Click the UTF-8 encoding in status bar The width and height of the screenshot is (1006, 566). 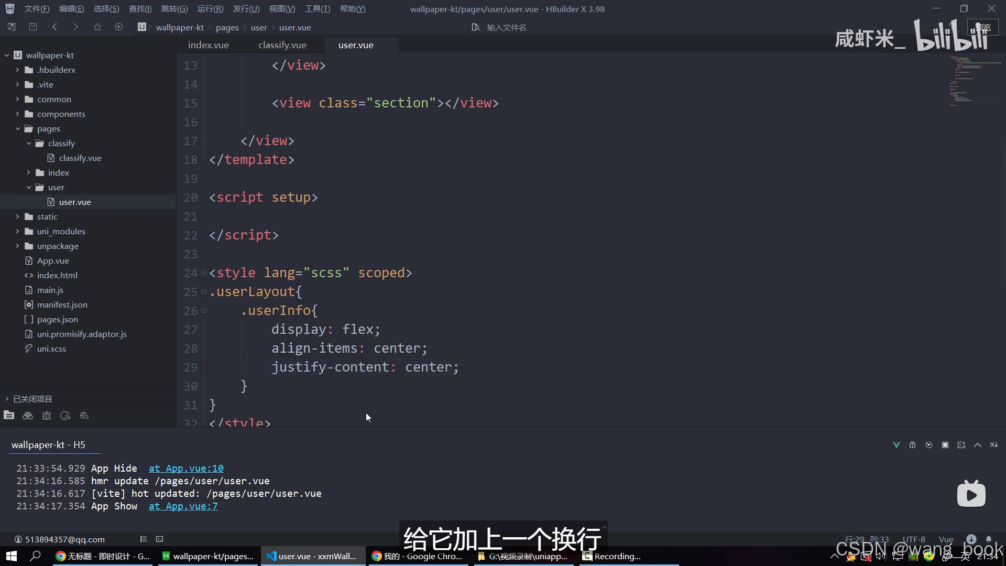coord(913,539)
